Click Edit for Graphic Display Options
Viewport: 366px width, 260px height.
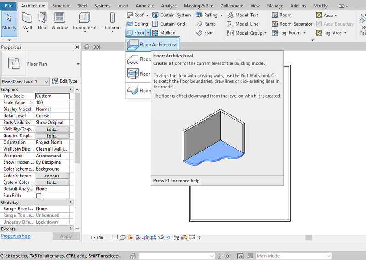pyautogui.click(x=52, y=136)
